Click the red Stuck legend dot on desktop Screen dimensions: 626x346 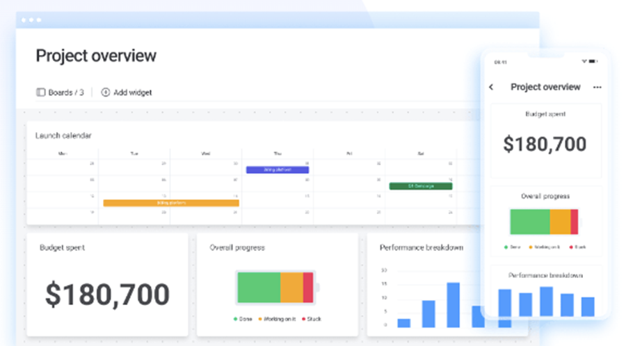[x=303, y=319]
